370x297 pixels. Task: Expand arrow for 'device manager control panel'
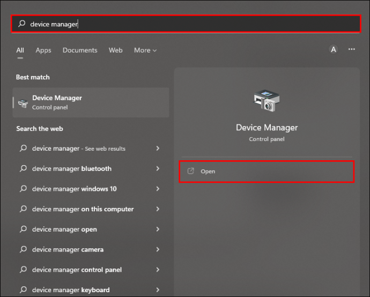(x=158, y=270)
